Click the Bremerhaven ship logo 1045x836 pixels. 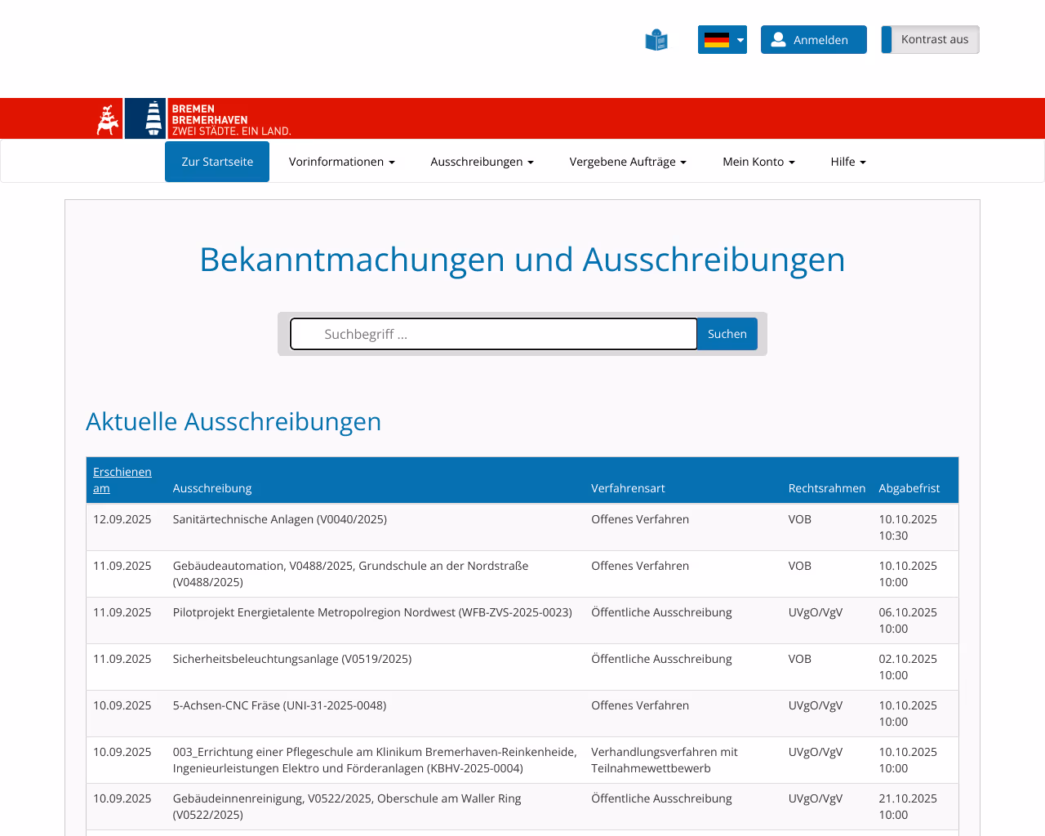tap(146, 118)
